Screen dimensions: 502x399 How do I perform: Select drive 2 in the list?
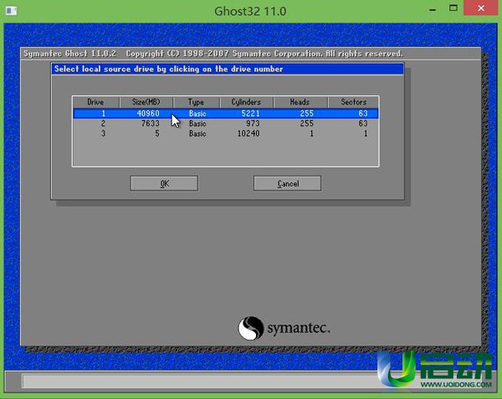tap(226, 124)
